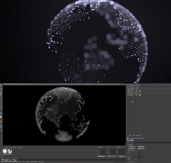Viewport: 171px width, 163px height.
Task: Click the Matrix object icon
Action: (x=129, y=95)
